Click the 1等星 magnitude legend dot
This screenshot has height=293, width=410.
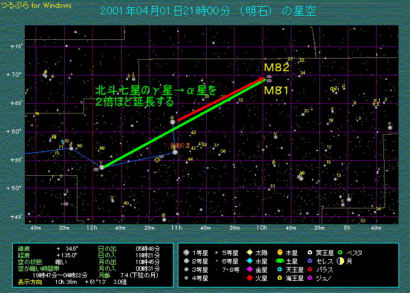(x=186, y=253)
